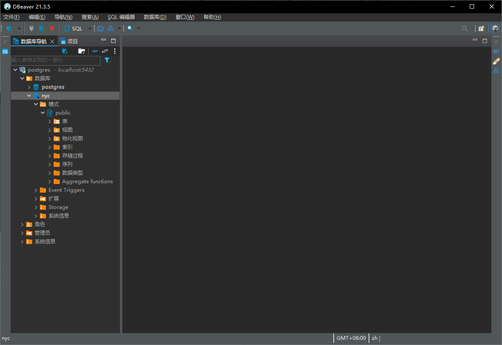Click the funnel filter icon beside search box
Image resolution: width=502 pixels, height=345 pixels.
tap(107, 60)
